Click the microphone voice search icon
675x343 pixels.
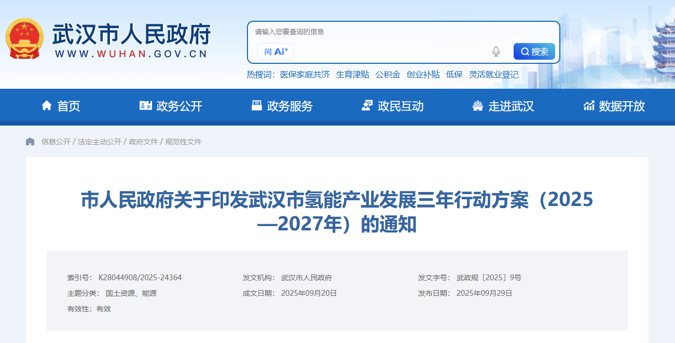pyautogui.click(x=495, y=51)
